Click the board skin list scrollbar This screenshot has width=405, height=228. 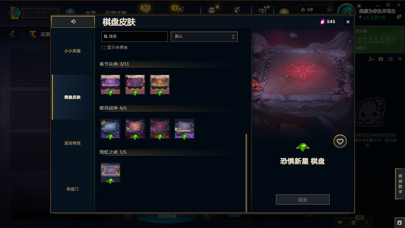246,173
